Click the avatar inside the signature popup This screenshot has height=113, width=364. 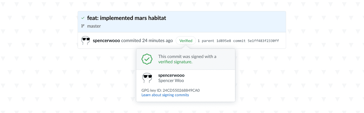[x=147, y=78]
